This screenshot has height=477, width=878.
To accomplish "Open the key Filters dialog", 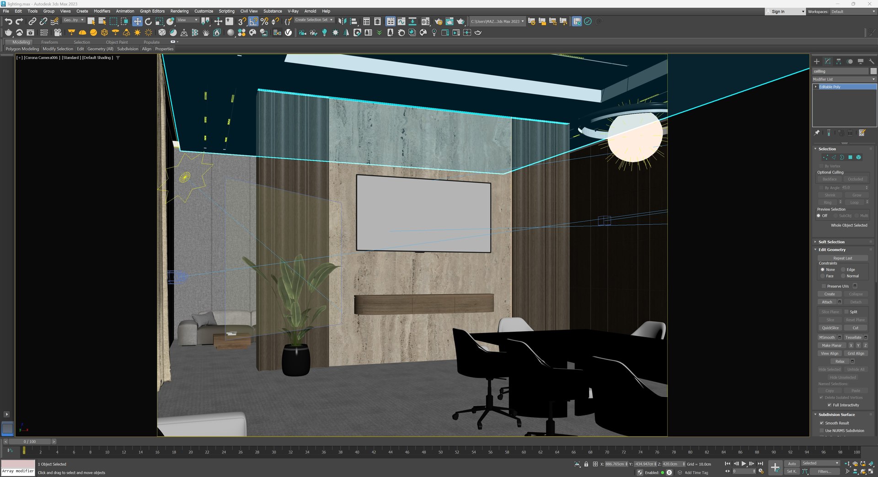I will [824, 472].
